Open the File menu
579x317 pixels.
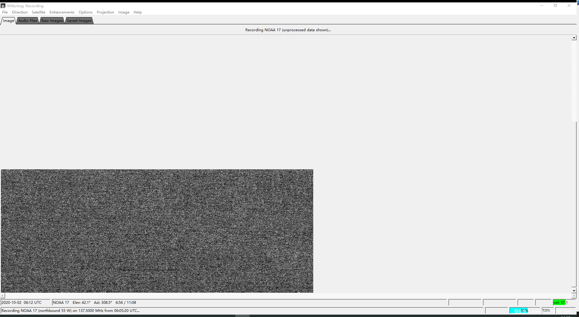[x=5, y=12]
